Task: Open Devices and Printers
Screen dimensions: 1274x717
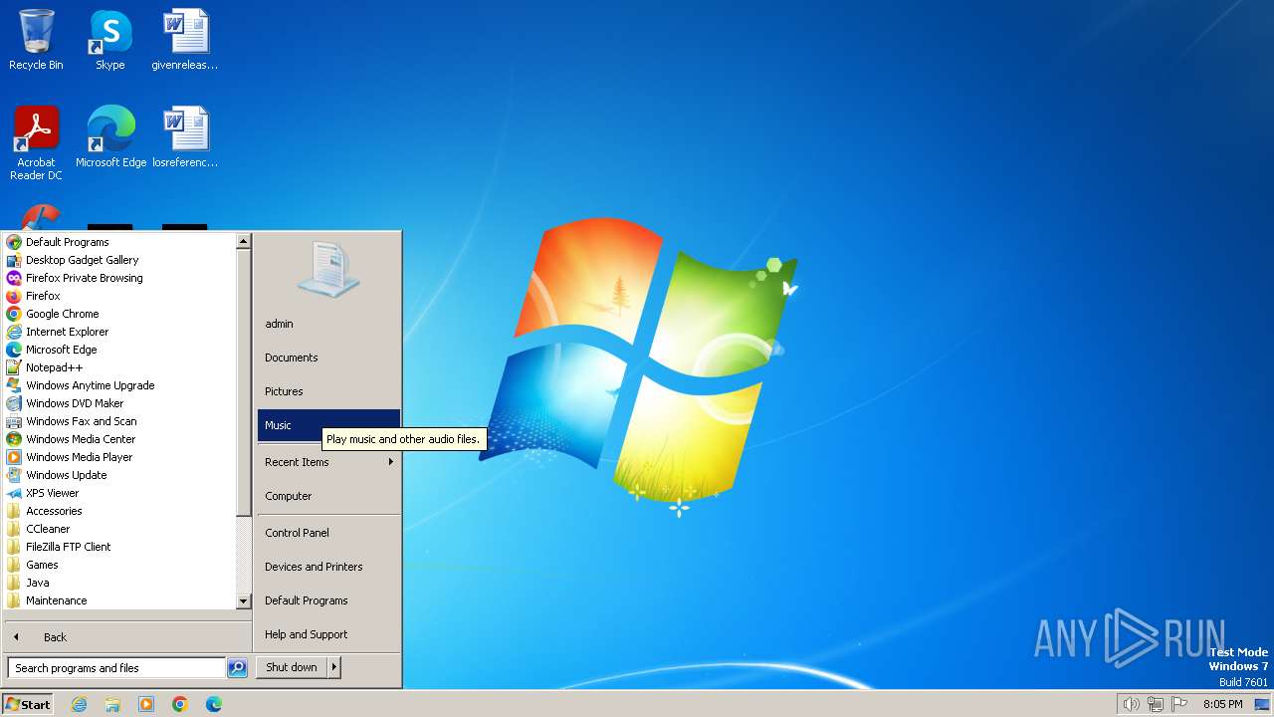Action: pos(328,567)
